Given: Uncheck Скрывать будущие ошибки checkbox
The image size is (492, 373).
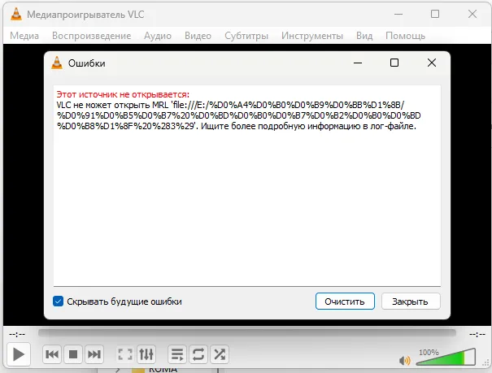Looking at the screenshot, I should (58, 301).
